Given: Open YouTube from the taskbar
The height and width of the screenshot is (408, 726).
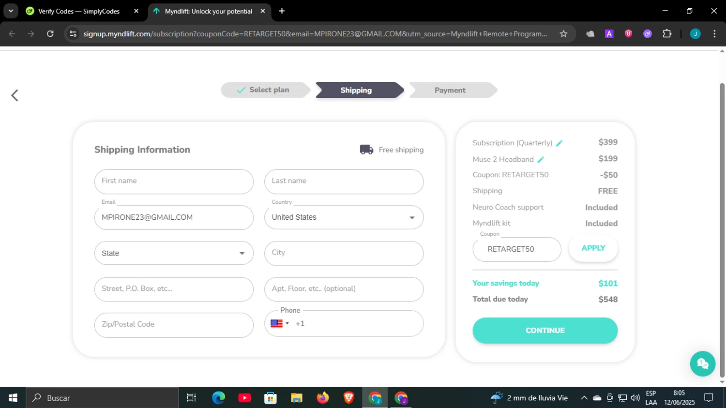Looking at the screenshot, I should pyautogui.click(x=244, y=398).
